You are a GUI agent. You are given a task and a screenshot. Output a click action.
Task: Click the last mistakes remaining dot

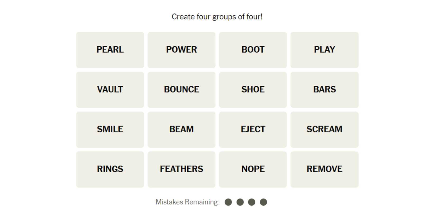coord(263,202)
